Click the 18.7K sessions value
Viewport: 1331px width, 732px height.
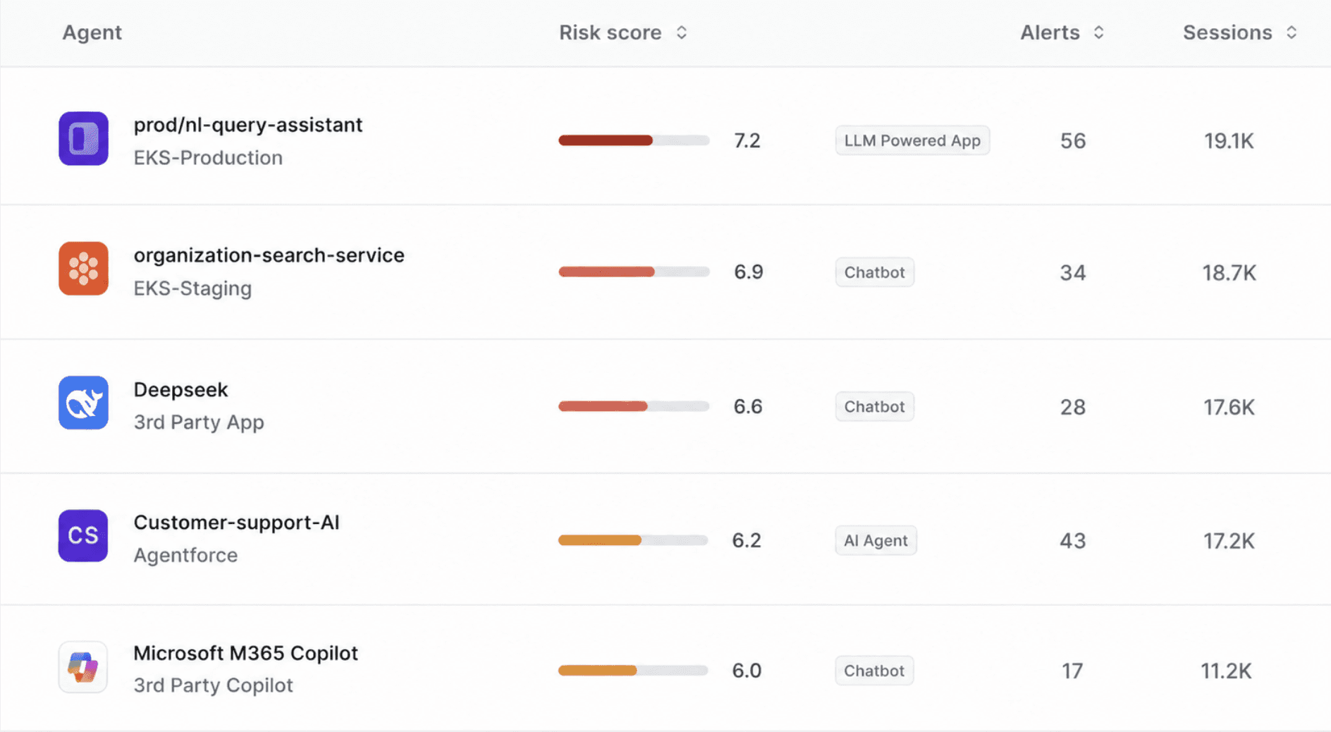pyautogui.click(x=1229, y=273)
